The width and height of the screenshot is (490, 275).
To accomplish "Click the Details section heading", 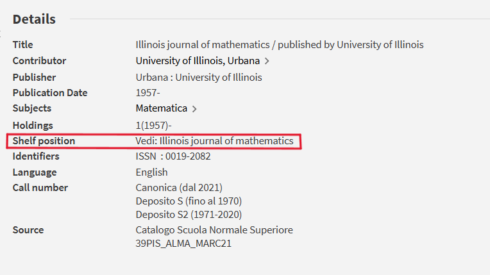I will click(x=34, y=19).
